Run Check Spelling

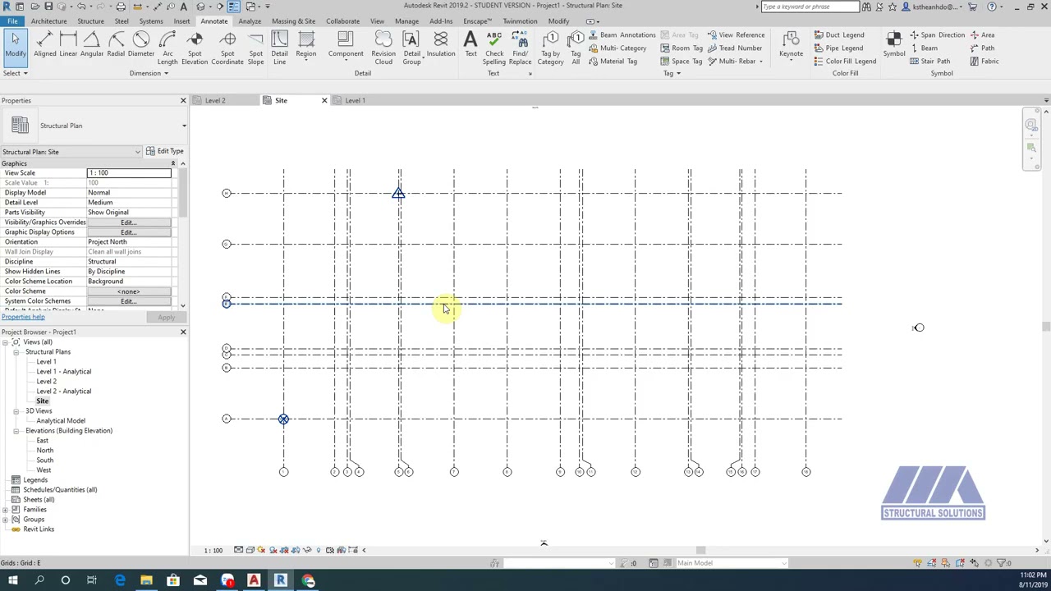(x=494, y=48)
